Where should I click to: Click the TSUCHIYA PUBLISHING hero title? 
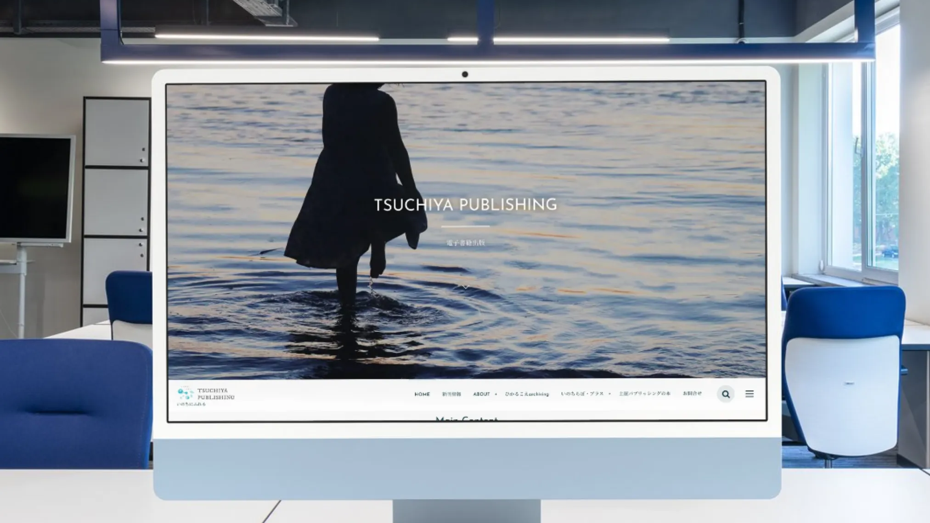465,205
